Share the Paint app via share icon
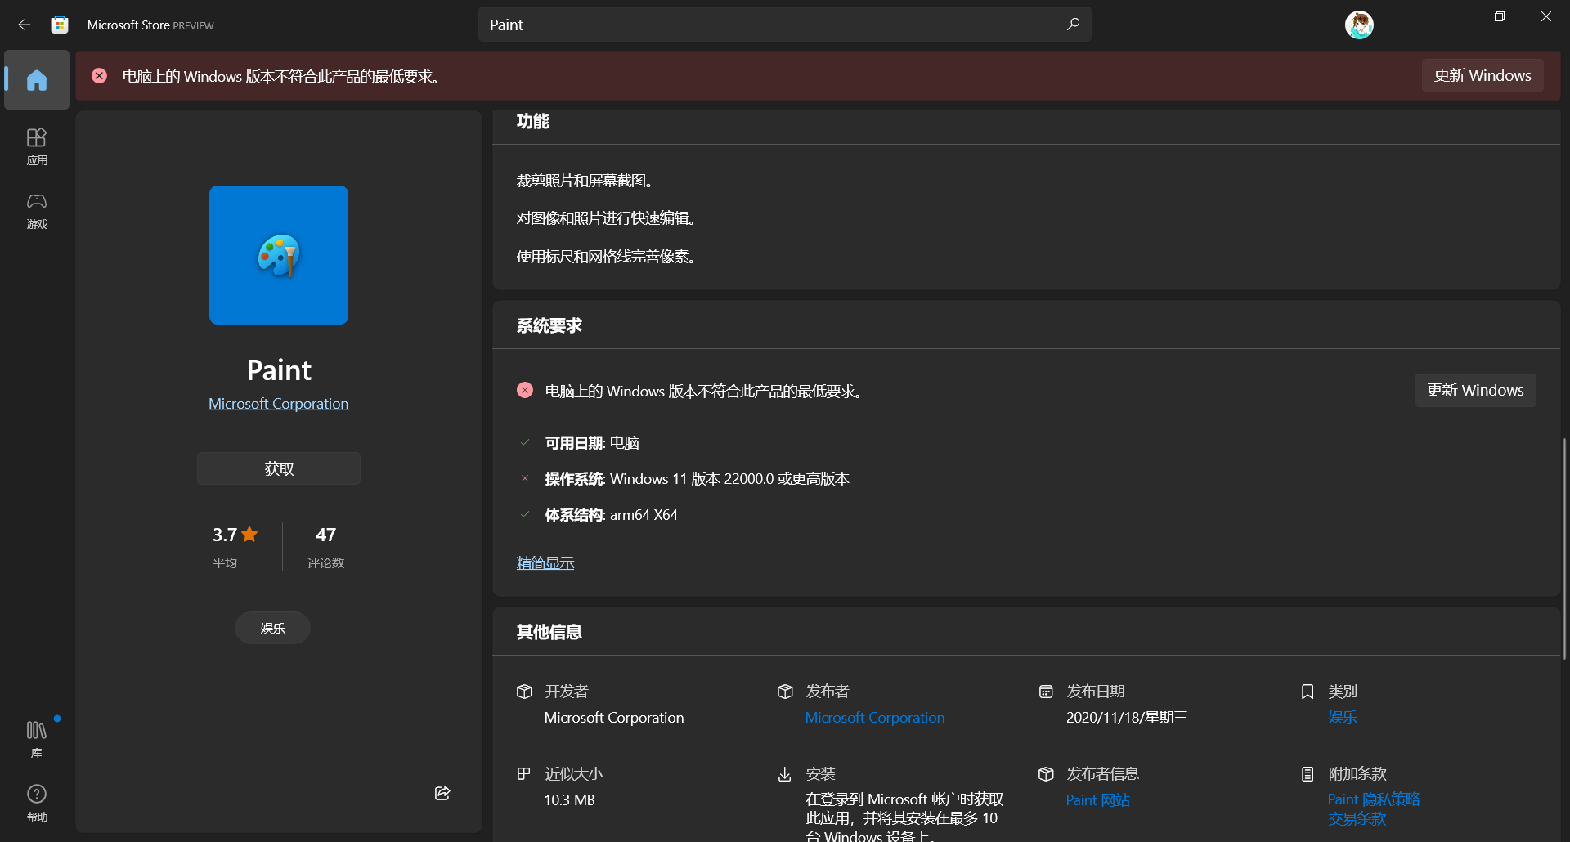This screenshot has height=842, width=1570. 442,793
